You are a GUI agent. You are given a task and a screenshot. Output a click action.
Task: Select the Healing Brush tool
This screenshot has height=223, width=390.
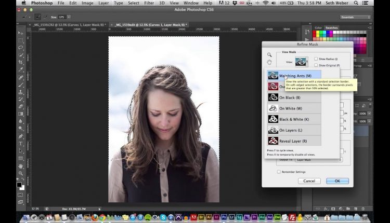point(20,77)
